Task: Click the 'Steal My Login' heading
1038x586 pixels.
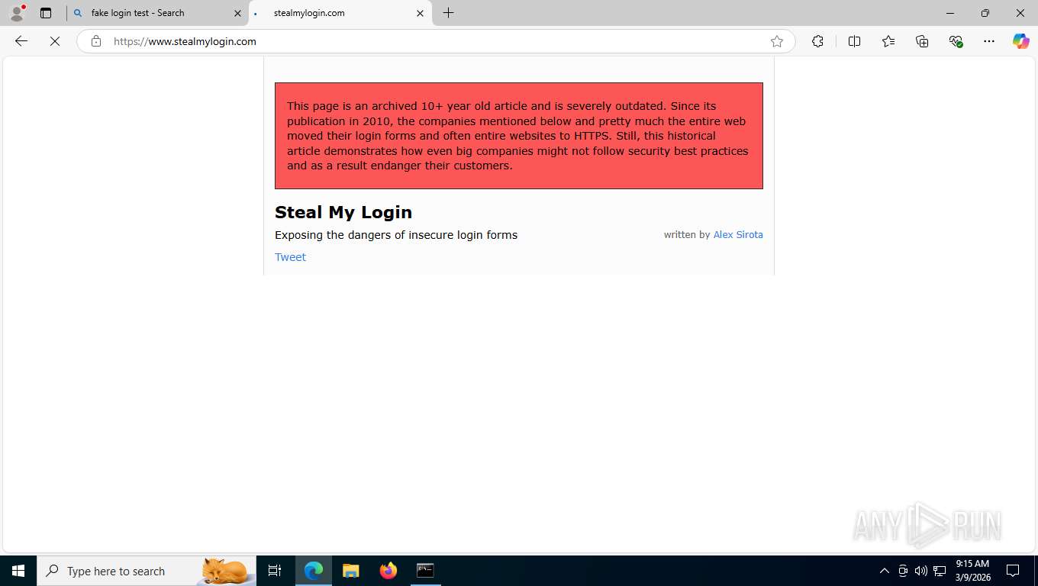Action: click(x=343, y=212)
